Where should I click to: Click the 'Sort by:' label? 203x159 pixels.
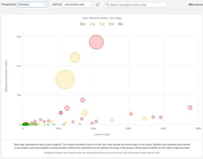[x=57, y=4]
